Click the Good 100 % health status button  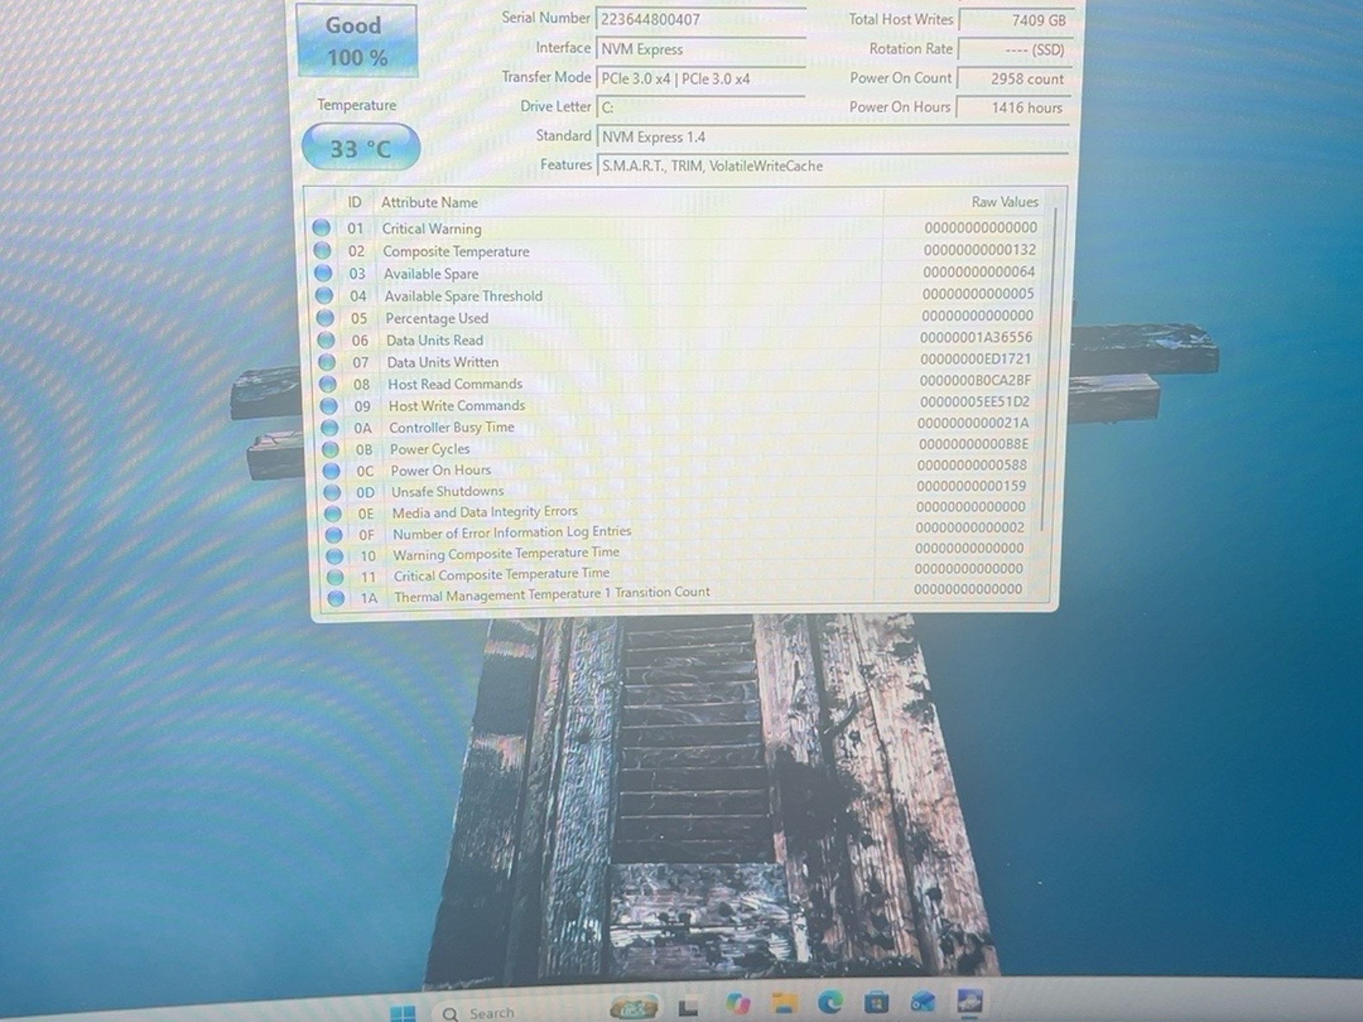pyautogui.click(x=357, y=41)
